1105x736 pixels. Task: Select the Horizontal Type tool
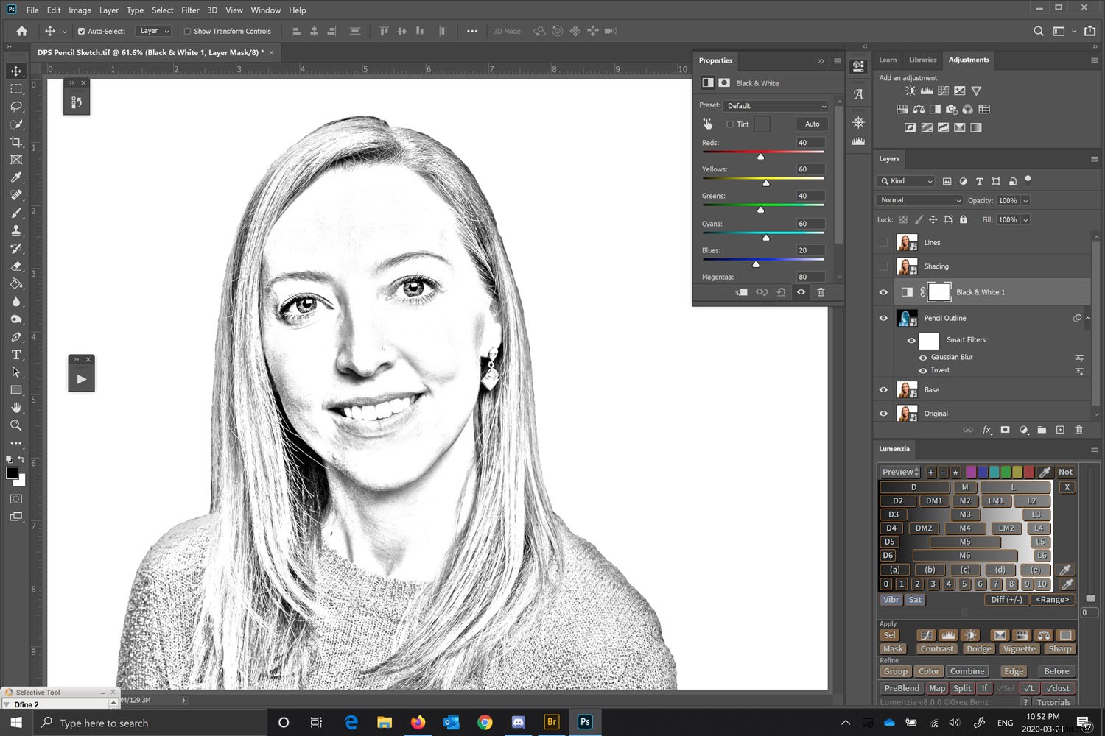coord(15,354)
